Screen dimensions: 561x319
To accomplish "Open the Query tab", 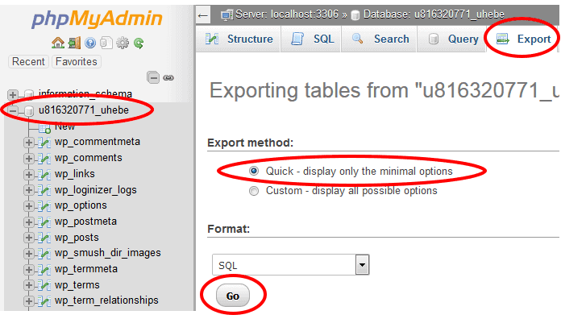I will [452, 39].
